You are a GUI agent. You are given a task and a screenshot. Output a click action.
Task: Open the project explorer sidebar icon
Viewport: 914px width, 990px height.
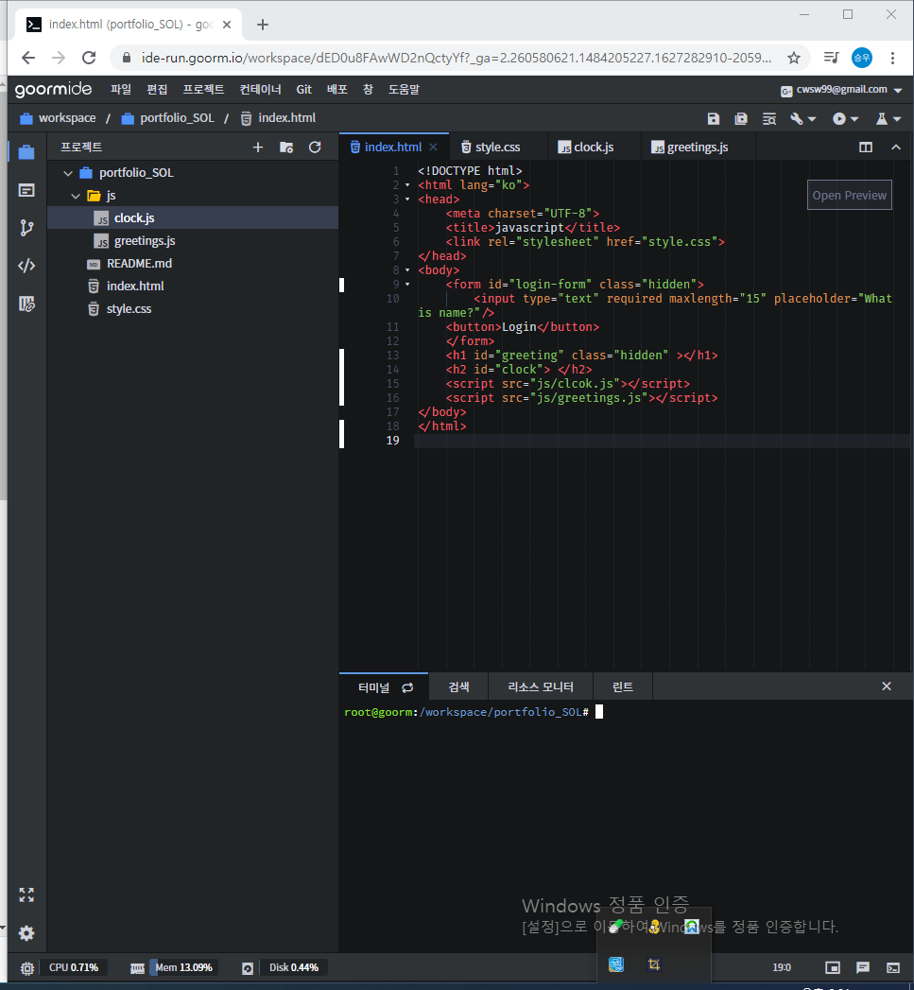(26, 152)
